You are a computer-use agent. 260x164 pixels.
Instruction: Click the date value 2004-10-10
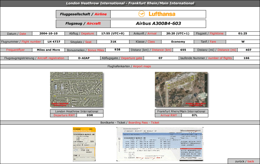[x=48, y=33]
